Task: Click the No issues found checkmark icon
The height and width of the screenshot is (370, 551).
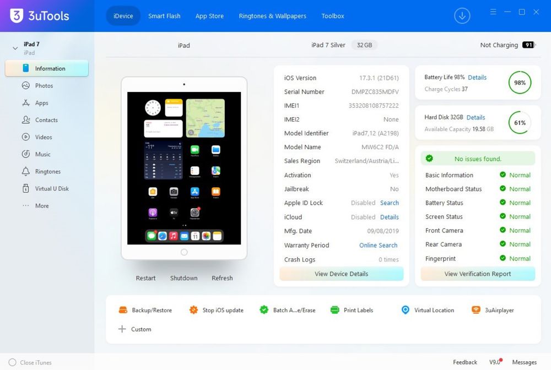Action: coord(429,159)
